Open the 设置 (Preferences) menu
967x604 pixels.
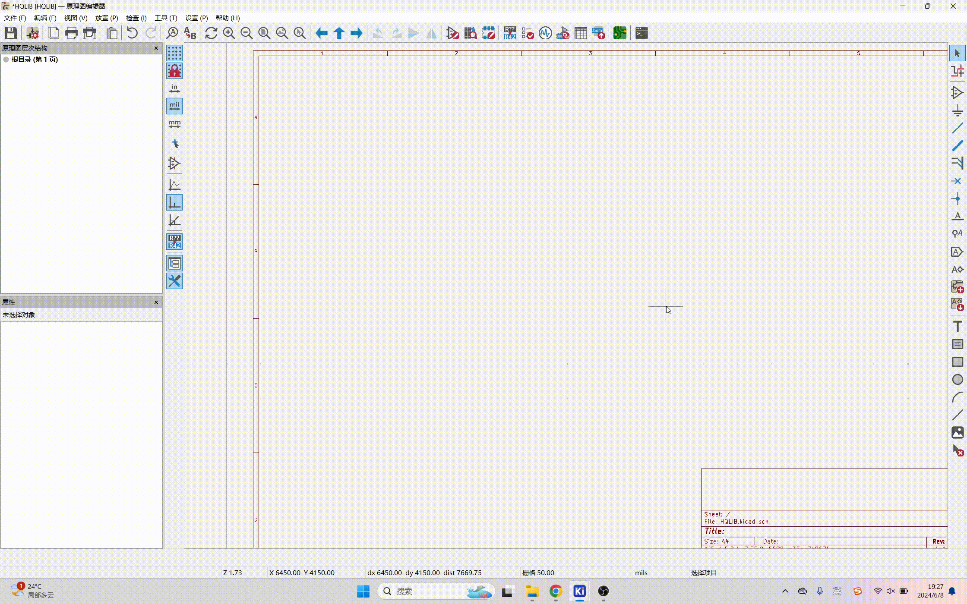(196, 18)
